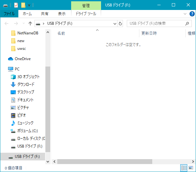Click the search magnifier icon

tap(187, 23)
